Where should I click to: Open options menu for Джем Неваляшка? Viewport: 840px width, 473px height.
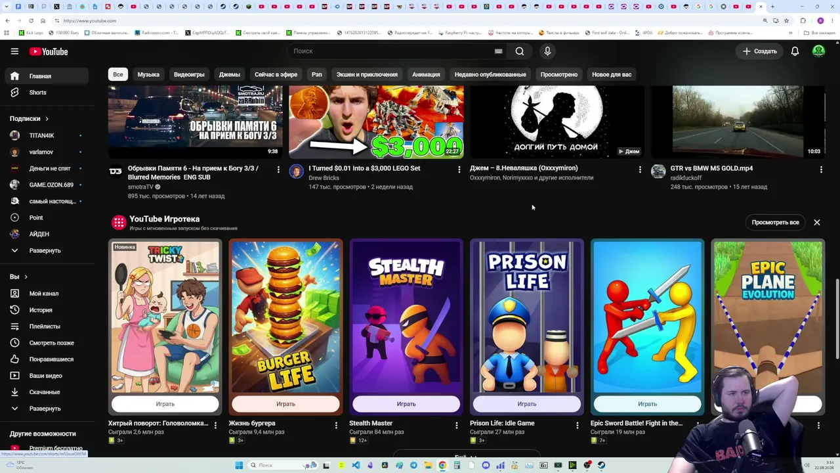(x=640, y=170)
